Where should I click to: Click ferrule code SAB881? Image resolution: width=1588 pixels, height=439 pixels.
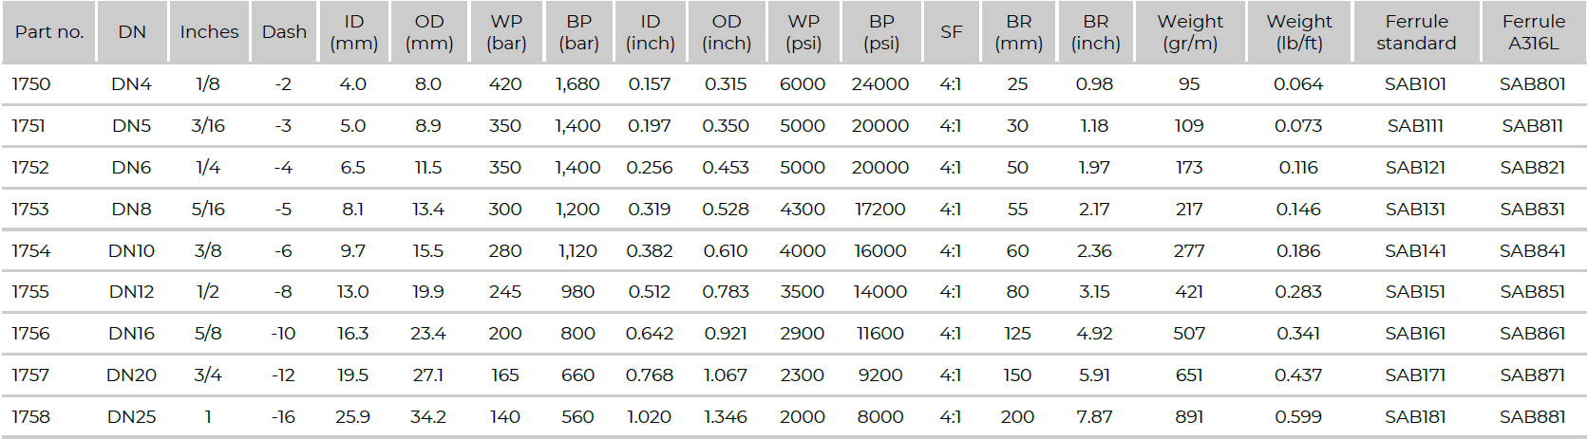[x=1532, y=417]
